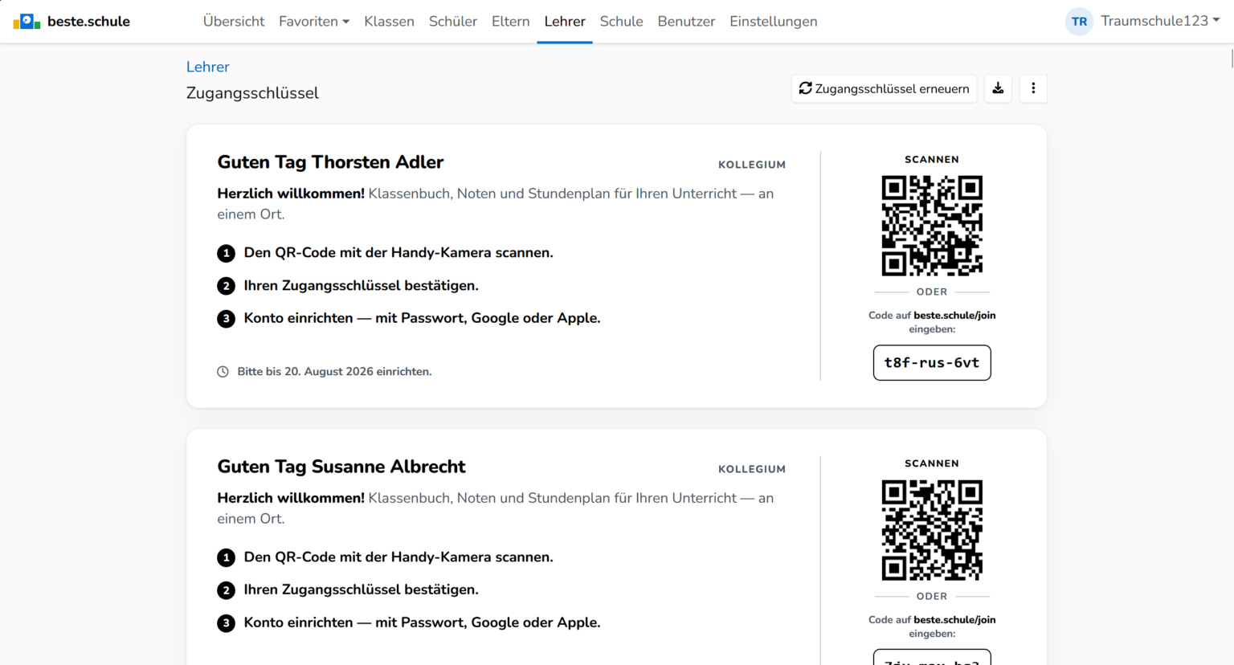The height and width of the screenshot is (665, 1234).
Task: Open the three-dot more options menu
Action: (1033, 88)
